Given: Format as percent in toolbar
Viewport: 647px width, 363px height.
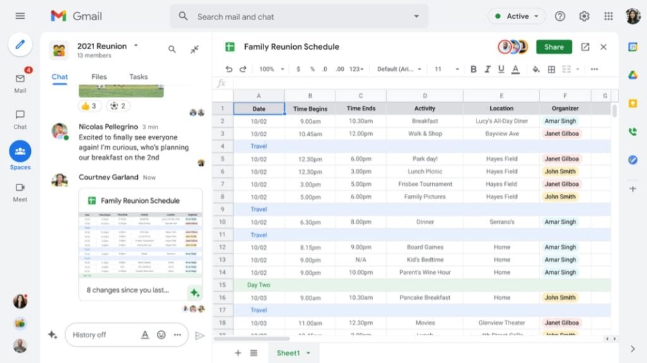Looking at the screenshot, I should click(x=312, y=69).
